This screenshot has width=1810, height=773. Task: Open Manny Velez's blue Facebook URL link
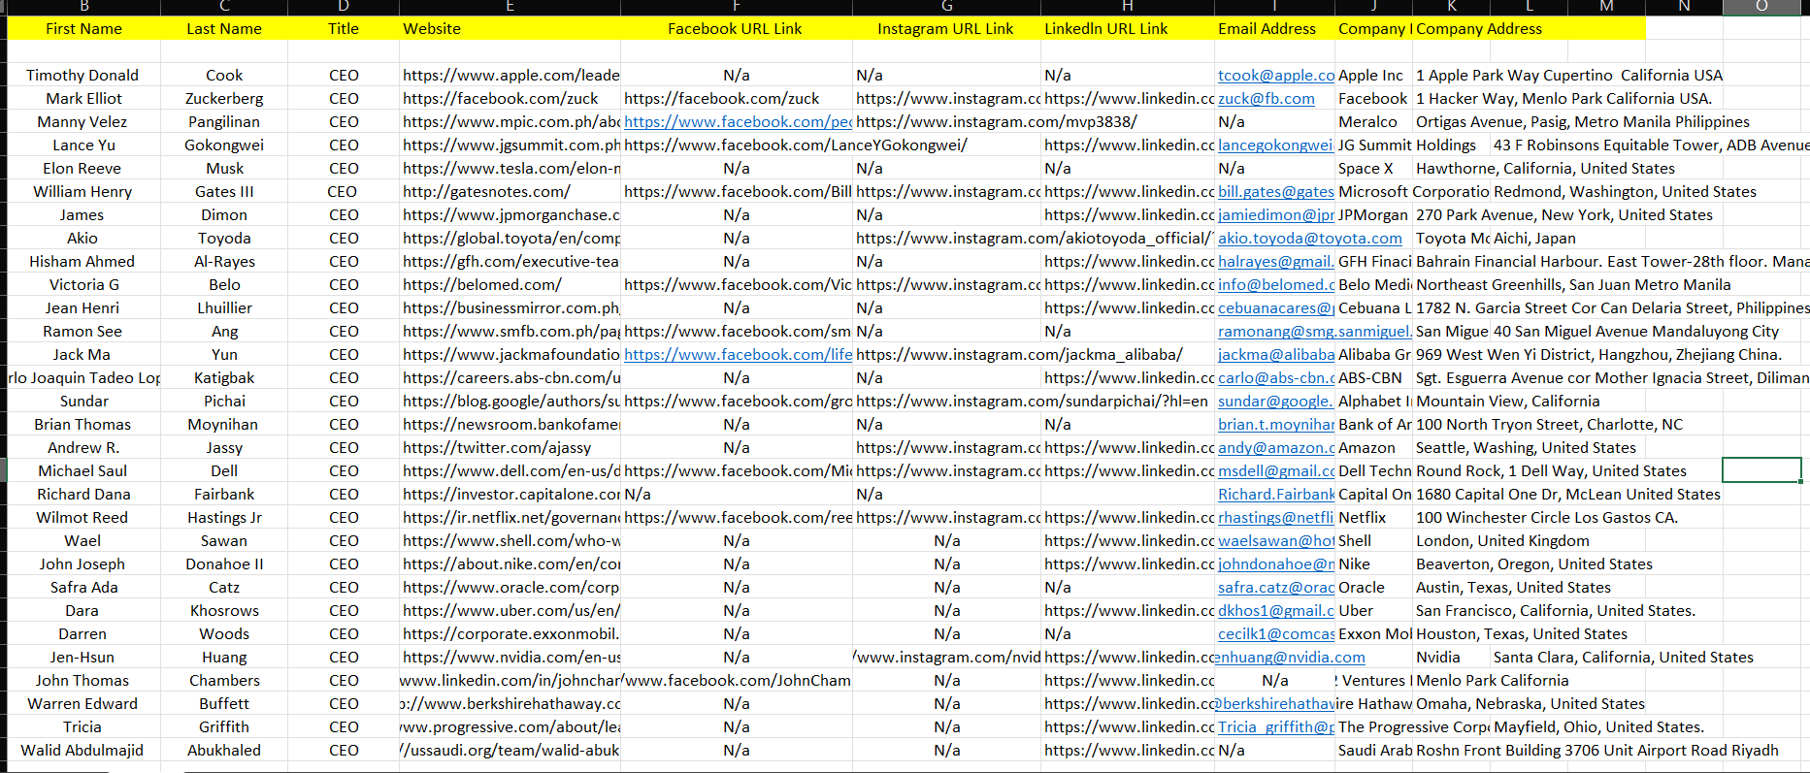[x=738, y=121]
